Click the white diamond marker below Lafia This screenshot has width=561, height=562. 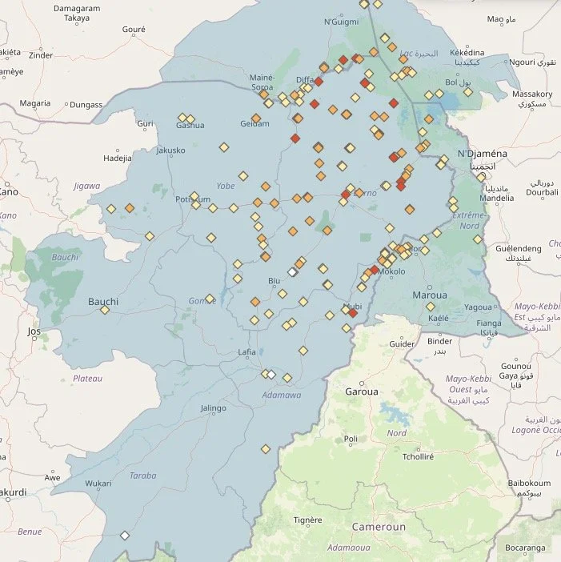click(271, 375)
